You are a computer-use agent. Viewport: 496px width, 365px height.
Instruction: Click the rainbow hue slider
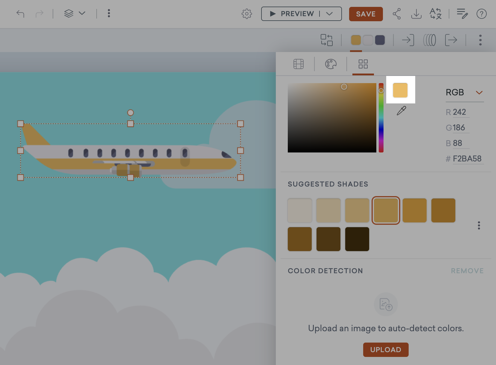(x=381, y=118)
